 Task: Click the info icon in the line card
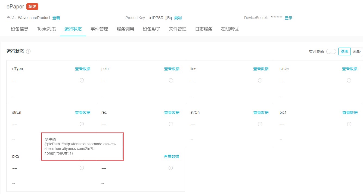(x=260, y=80)
